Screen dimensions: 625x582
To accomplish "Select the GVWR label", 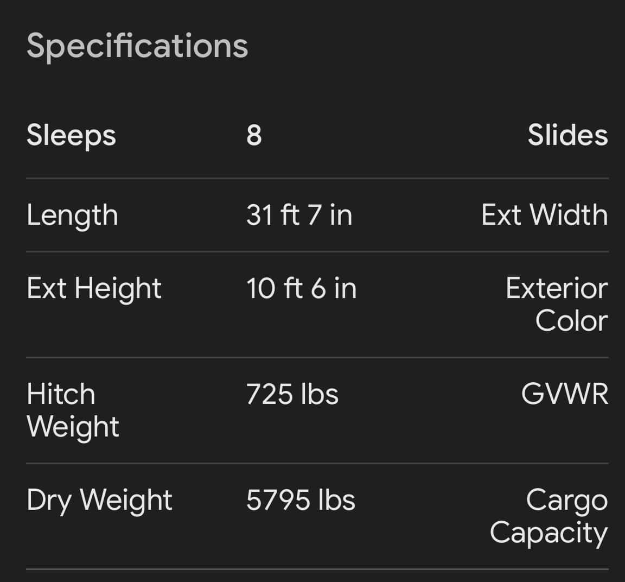I will 564,394.
